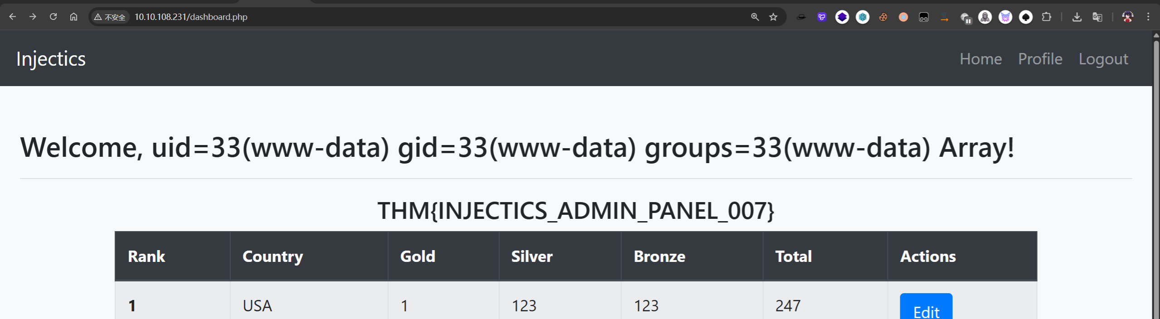1160x319 pixels.
Task: Bookmark this page with the star icon
Action: pyautogui.click(x=773, y=17)
